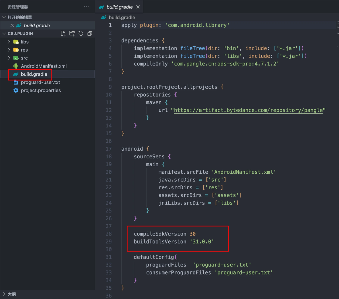Click fileTree with dir 'bin' on line 4
Screen dimensions: 339x299
point(193,48)
